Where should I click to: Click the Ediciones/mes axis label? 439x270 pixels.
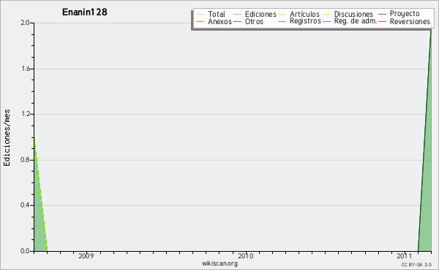click(x=7, y=137)
